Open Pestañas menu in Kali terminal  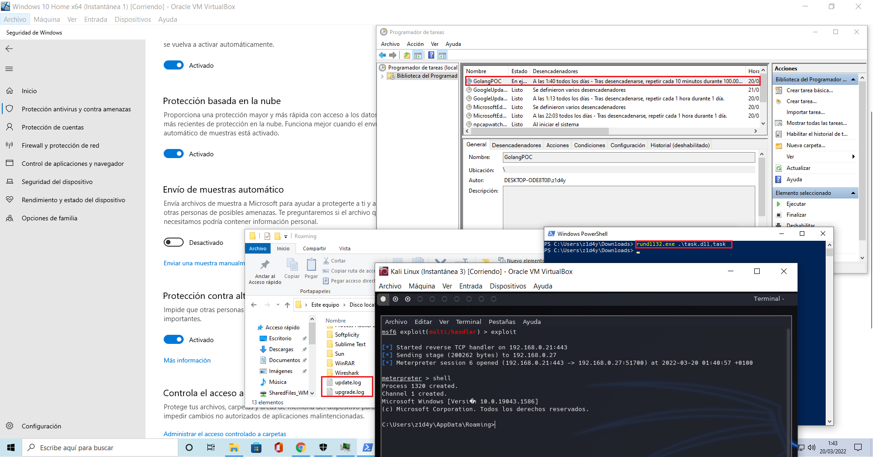[x=502, y=322]
